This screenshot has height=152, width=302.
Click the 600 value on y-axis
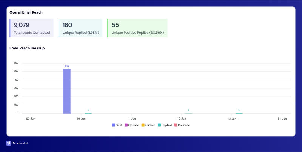pyautogui.click(x=16, y=63)
